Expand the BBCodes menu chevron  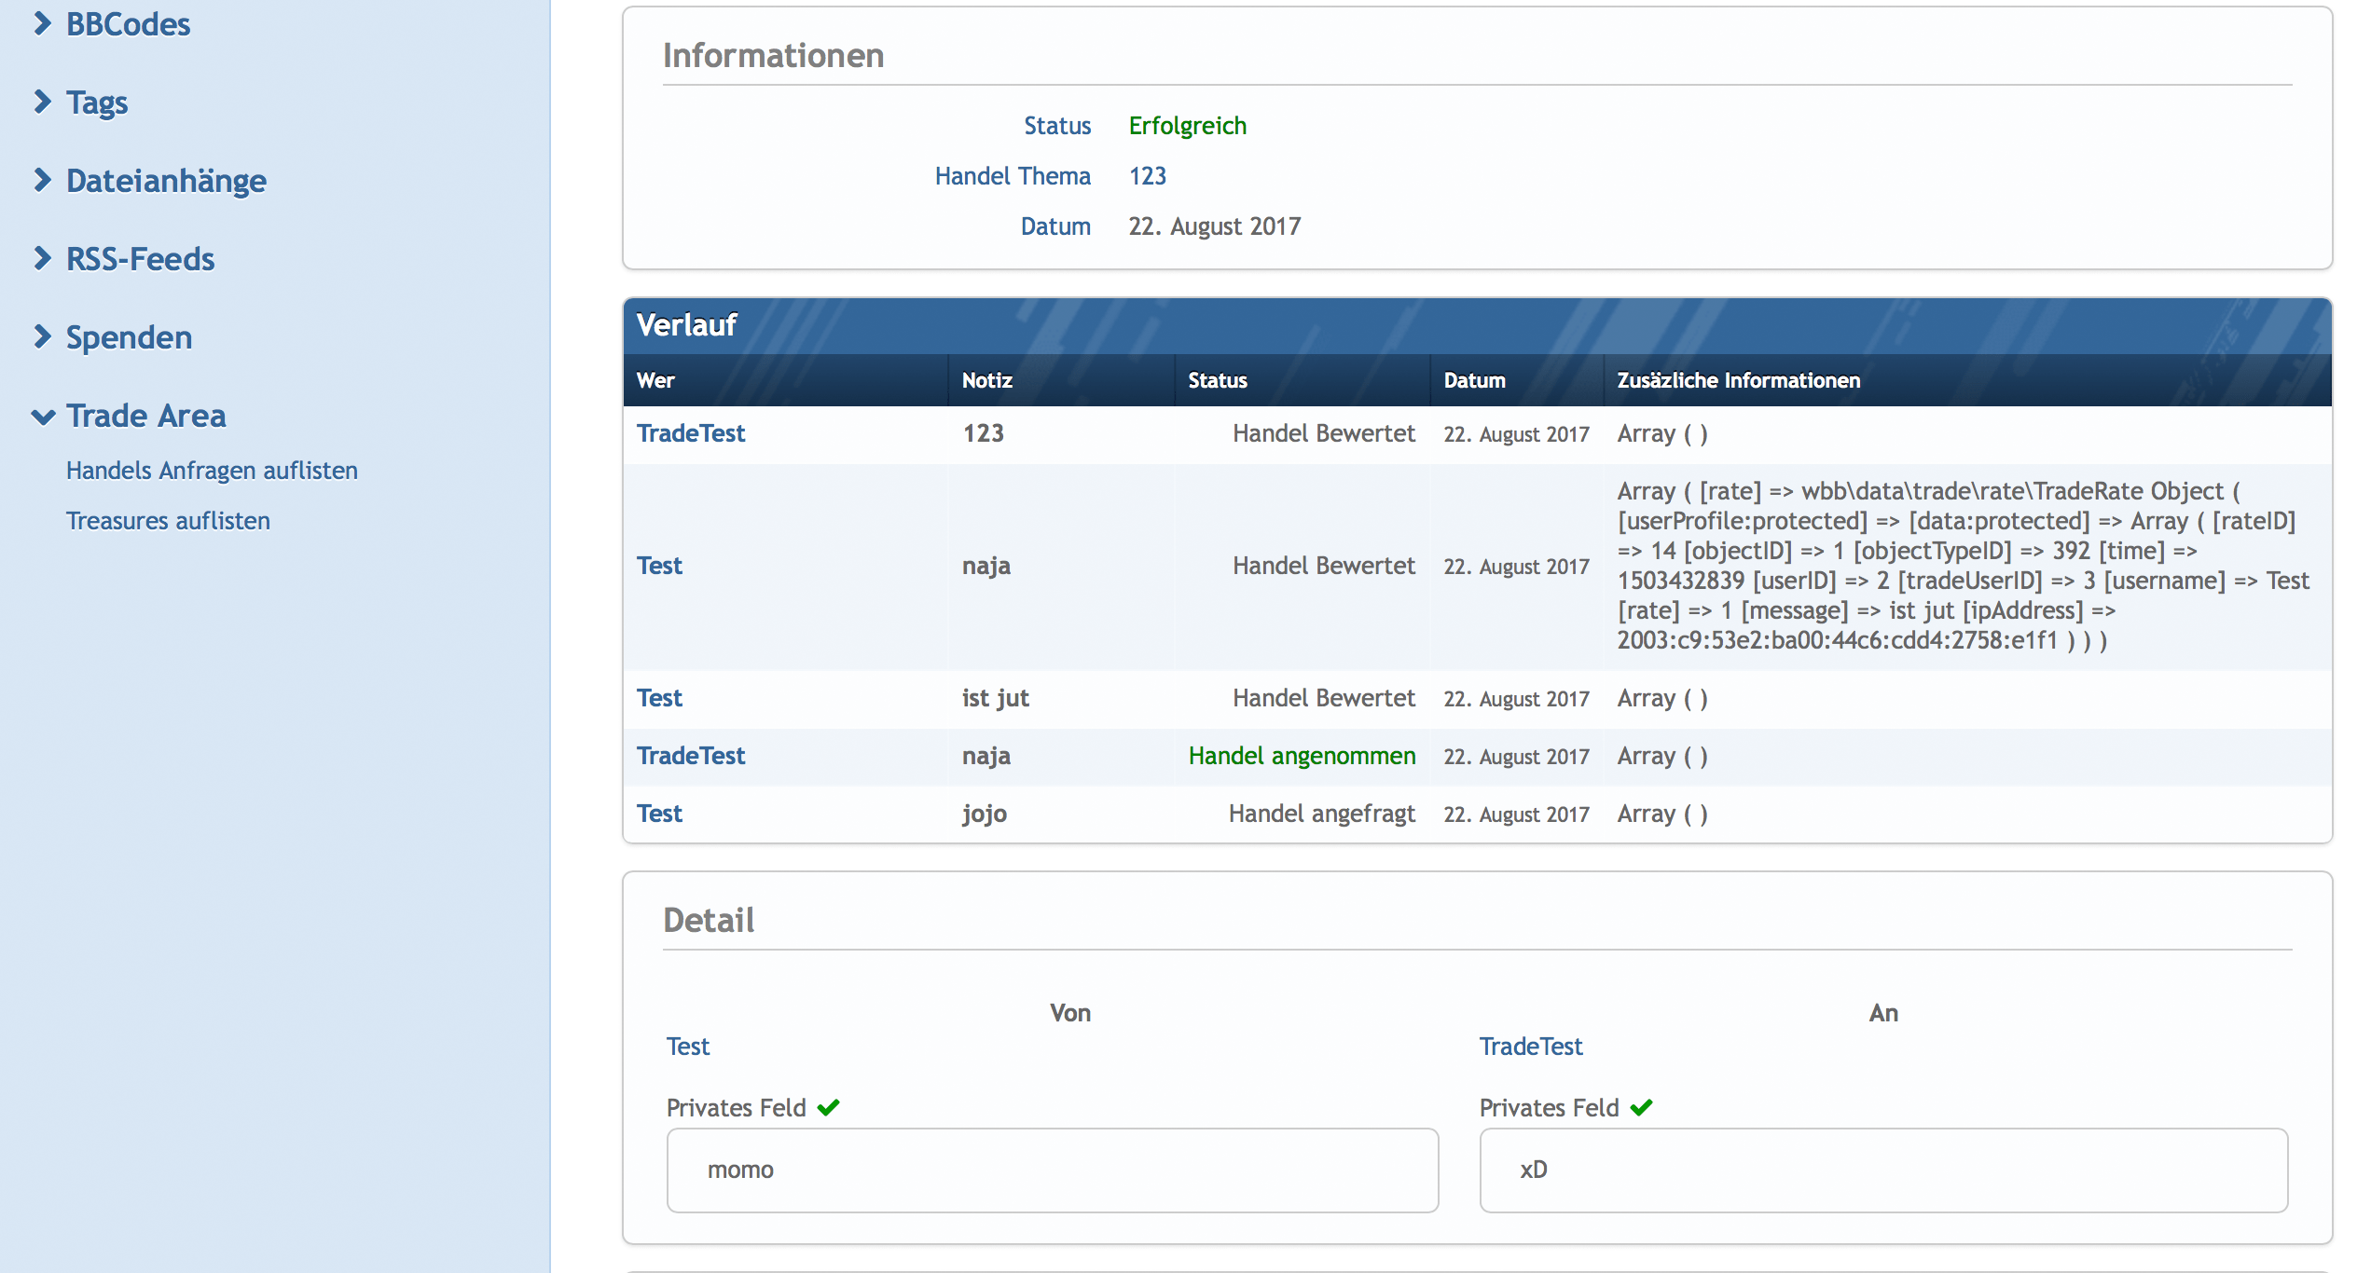click(42, 24)
